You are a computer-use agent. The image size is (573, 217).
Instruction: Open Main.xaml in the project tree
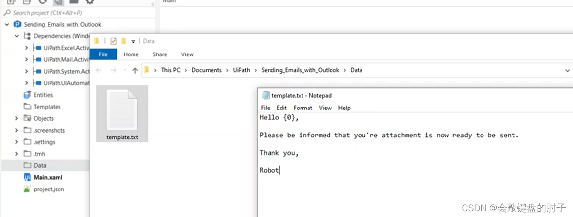point(48,178)
